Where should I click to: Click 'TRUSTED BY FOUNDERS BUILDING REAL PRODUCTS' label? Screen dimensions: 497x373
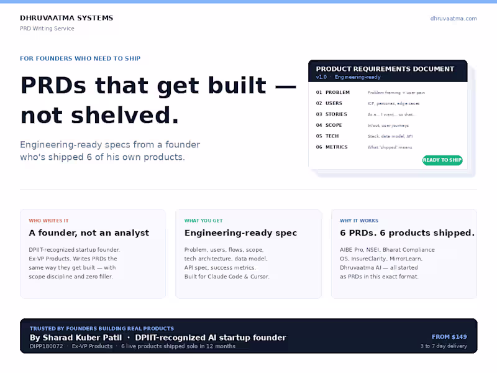(x=102, y=329)
